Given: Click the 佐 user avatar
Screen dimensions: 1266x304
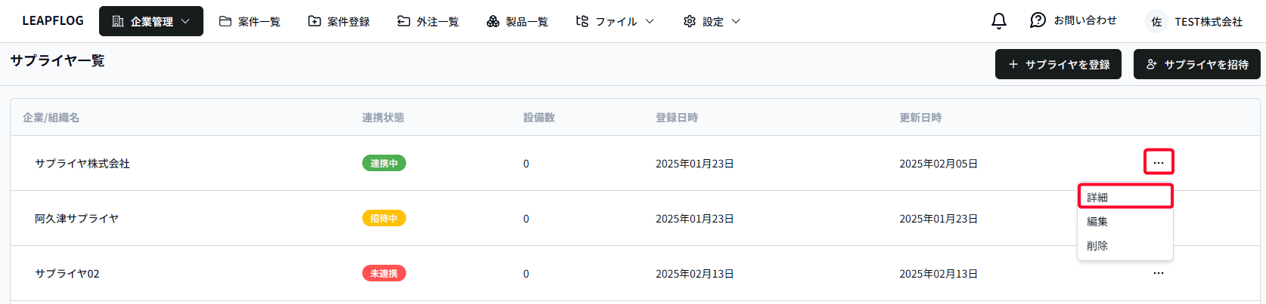Looking at the screenshot, I should point(1156,22).
